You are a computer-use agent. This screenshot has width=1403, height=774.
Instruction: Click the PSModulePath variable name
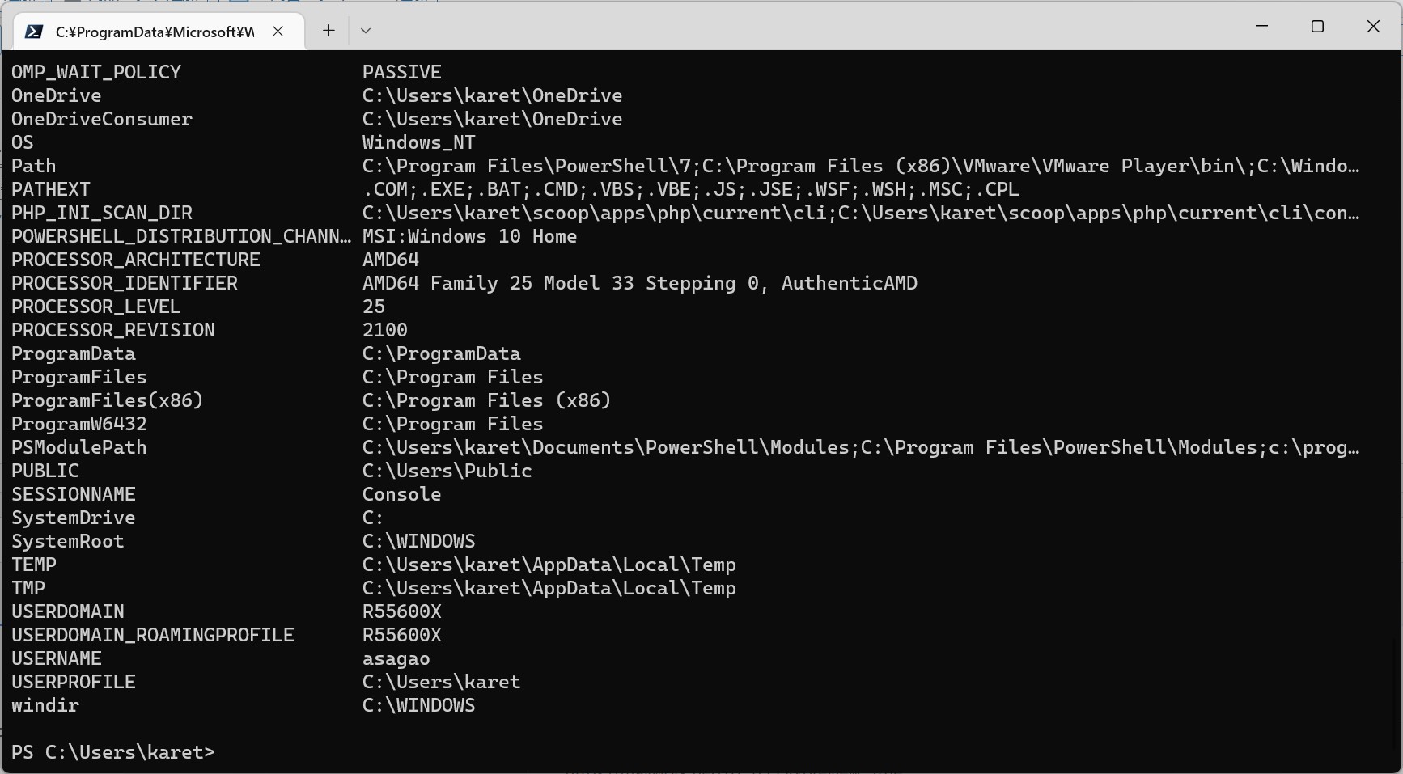[x=79, y=447]
